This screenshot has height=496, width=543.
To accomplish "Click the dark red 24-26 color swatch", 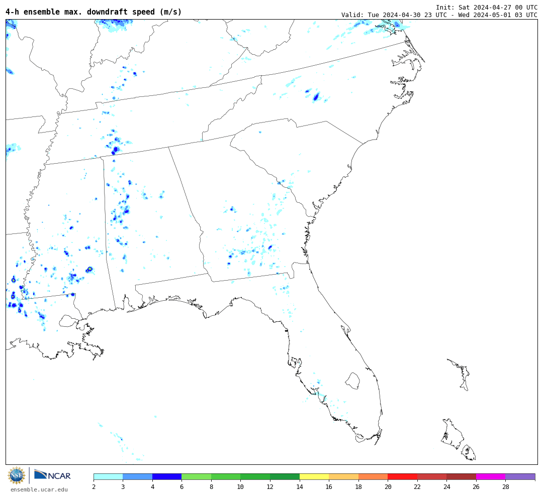I will (461, 476).
